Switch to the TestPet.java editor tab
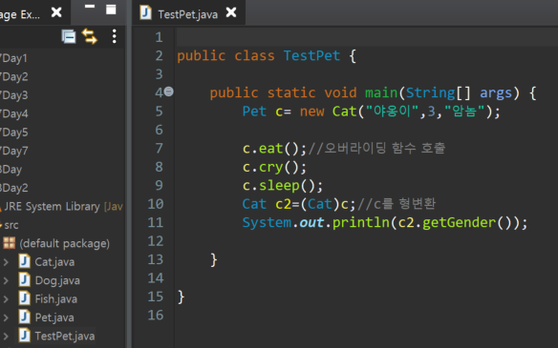 [x=187, y=14]
